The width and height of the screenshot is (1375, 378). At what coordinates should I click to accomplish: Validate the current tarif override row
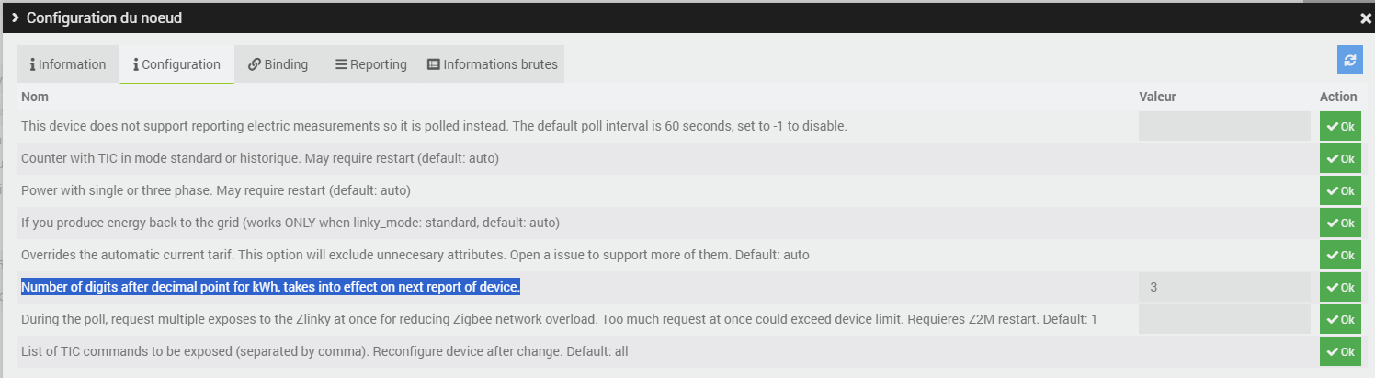(1340, 255)
